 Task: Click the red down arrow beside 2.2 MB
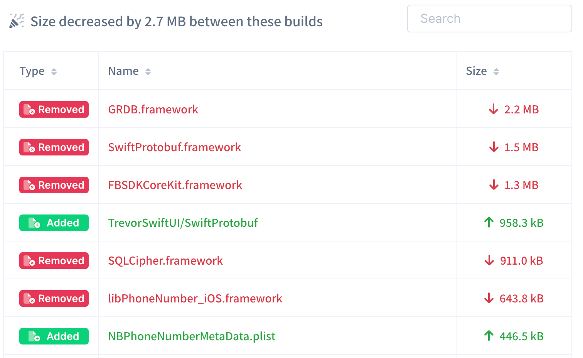[x=494, y=110]
